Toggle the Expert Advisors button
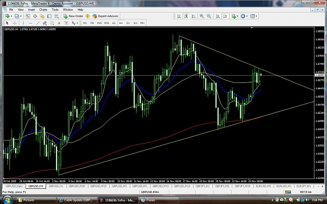 click(106, 16)
